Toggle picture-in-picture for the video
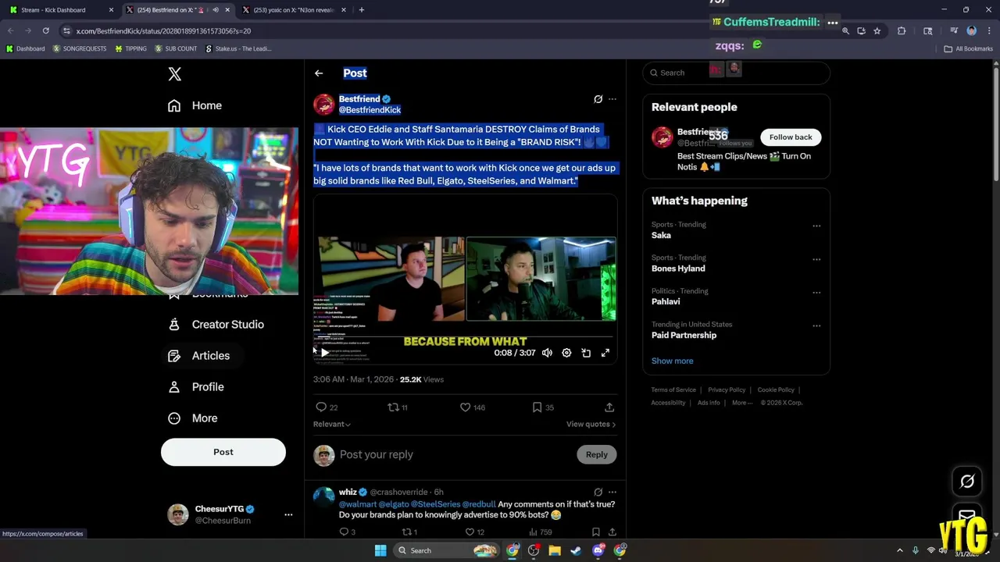The height and width of the screenshot is (562, 1000). coord(586,353)
